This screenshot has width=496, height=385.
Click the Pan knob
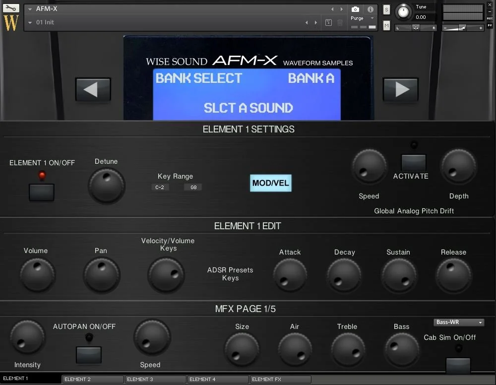coord(102,274)
